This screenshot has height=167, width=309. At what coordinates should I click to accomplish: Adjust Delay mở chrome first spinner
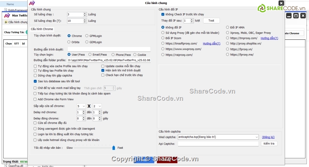click(84, 112)
